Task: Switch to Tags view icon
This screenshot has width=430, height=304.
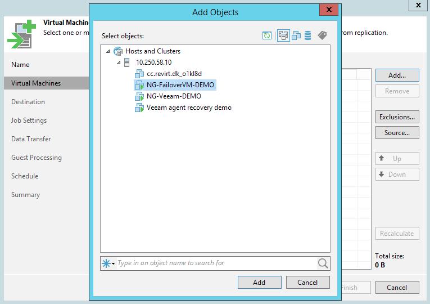Action: click(x=322, y=35)
